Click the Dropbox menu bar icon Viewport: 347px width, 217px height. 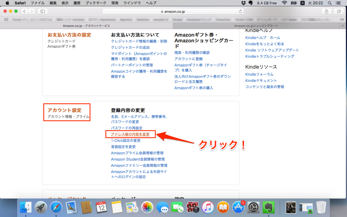tap(243, 3)
